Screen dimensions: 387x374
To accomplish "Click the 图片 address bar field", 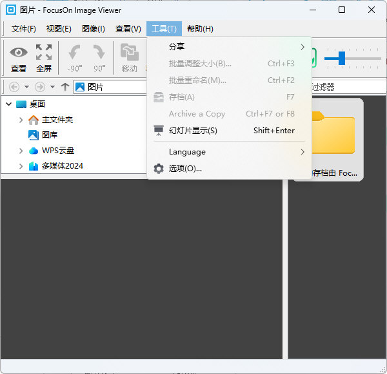I will pyautogui.click(x=110, y=87).
